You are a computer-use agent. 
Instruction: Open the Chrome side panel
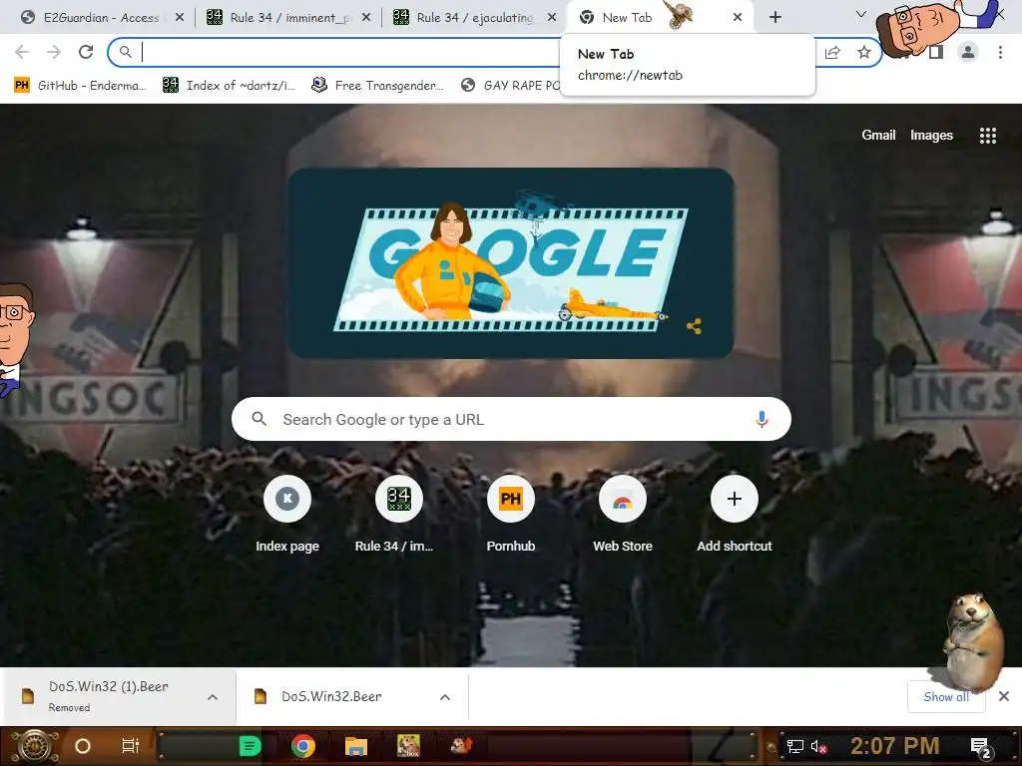pyautogui.click(x=936, y=52)
